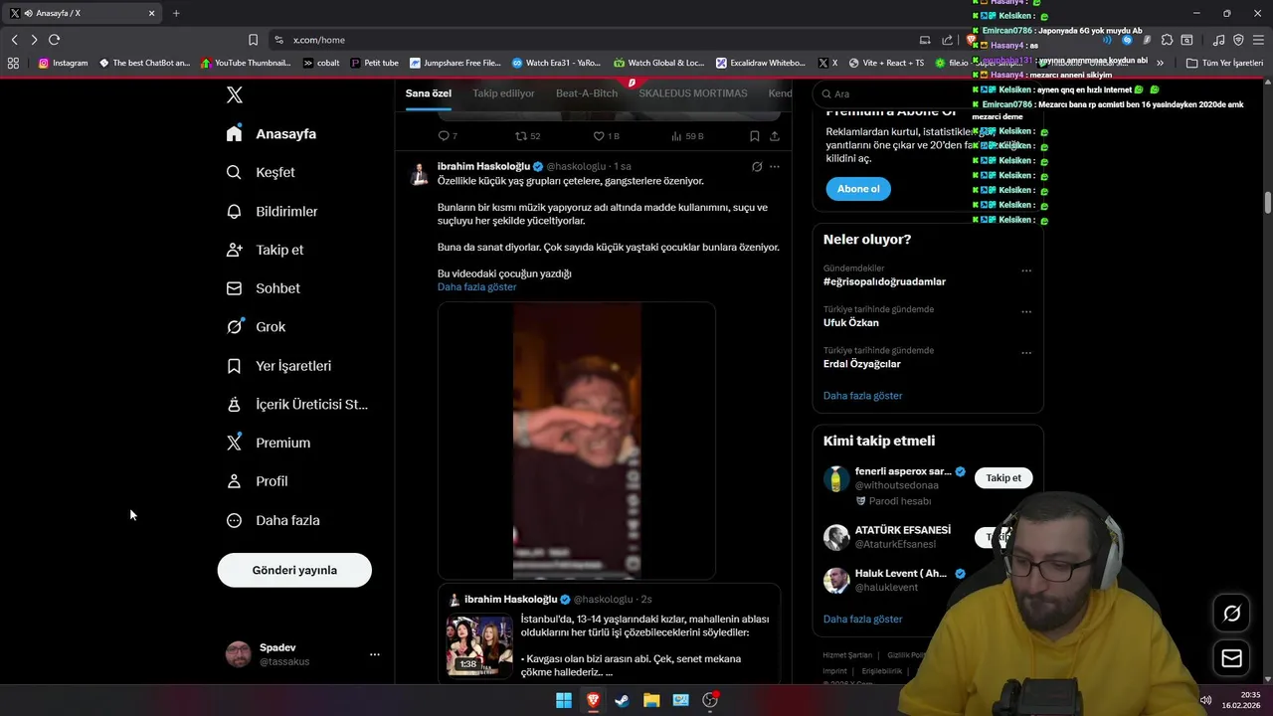Open Petit tube bookmark
Screen dimensions: 1273x716
point(374,63)
